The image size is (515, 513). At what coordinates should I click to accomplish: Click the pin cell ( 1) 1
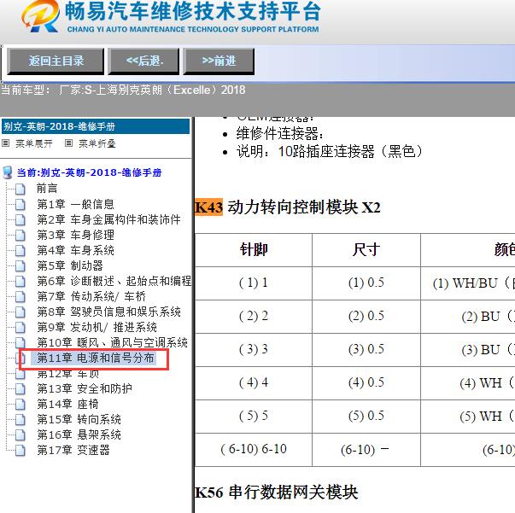pyautogui.click(x=254, y=283)
